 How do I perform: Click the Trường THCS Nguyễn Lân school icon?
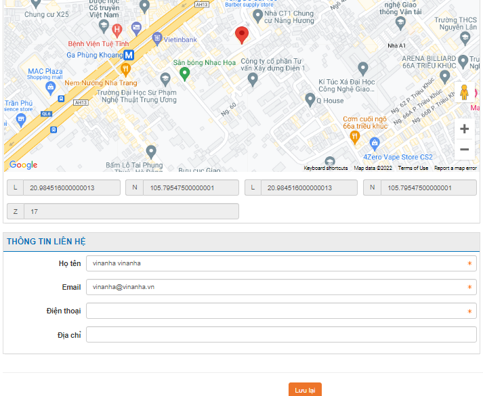[x=465, y=39]
